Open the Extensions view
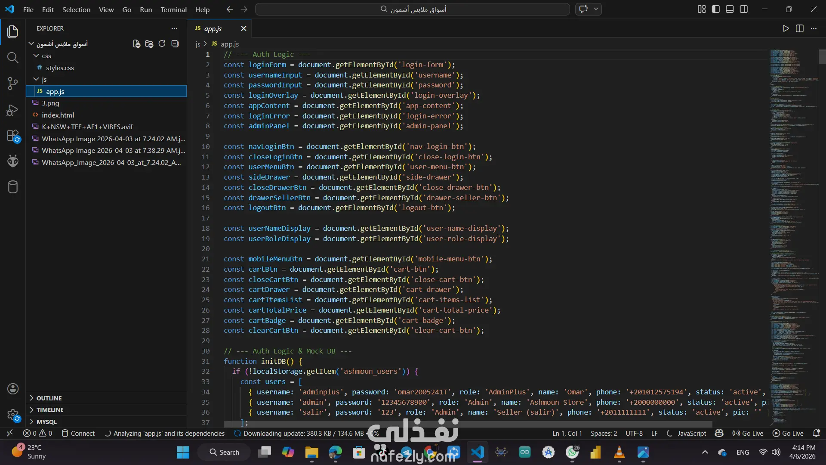Image resolution: width=826 pixels, height=465 pixels. [12, 136]
